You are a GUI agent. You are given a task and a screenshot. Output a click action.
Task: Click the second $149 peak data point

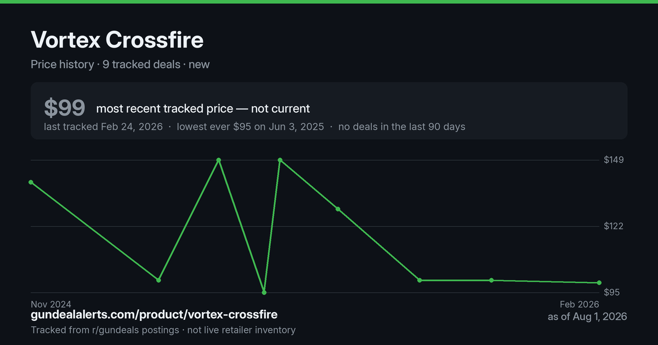280,160
